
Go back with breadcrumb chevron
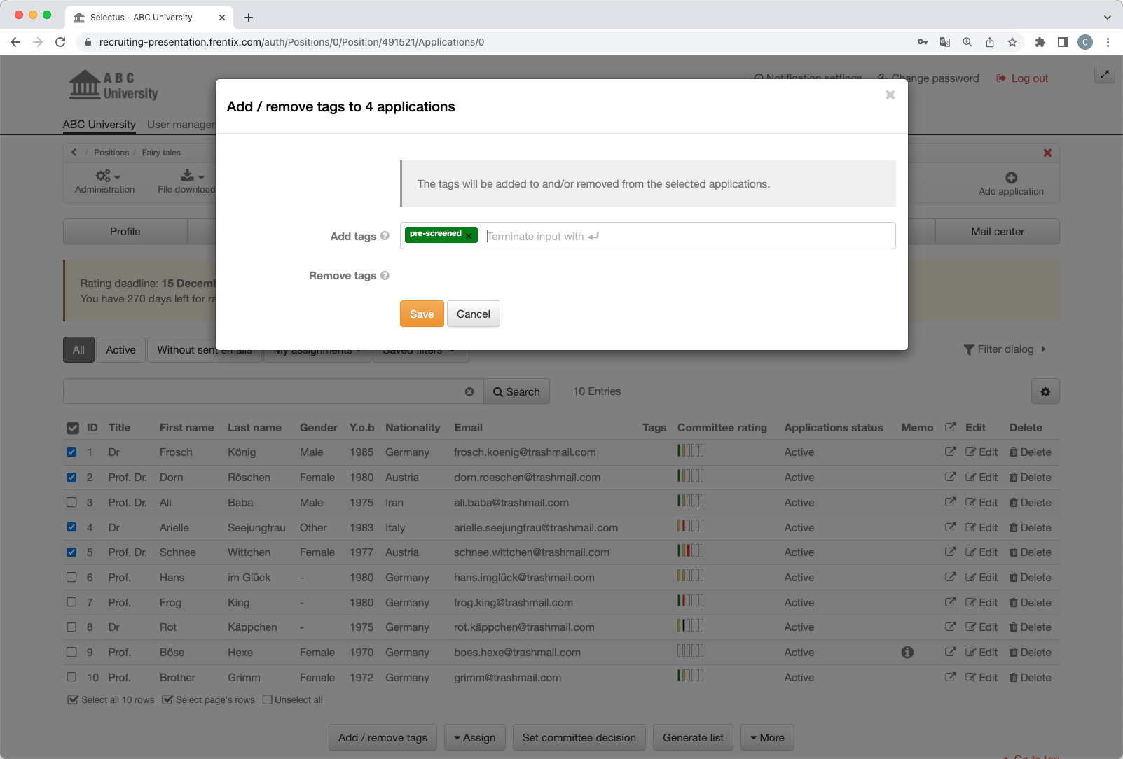click(74, 152)
